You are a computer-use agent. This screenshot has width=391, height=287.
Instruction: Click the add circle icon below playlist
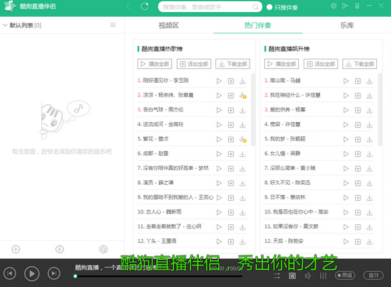(x=16, y=249)
